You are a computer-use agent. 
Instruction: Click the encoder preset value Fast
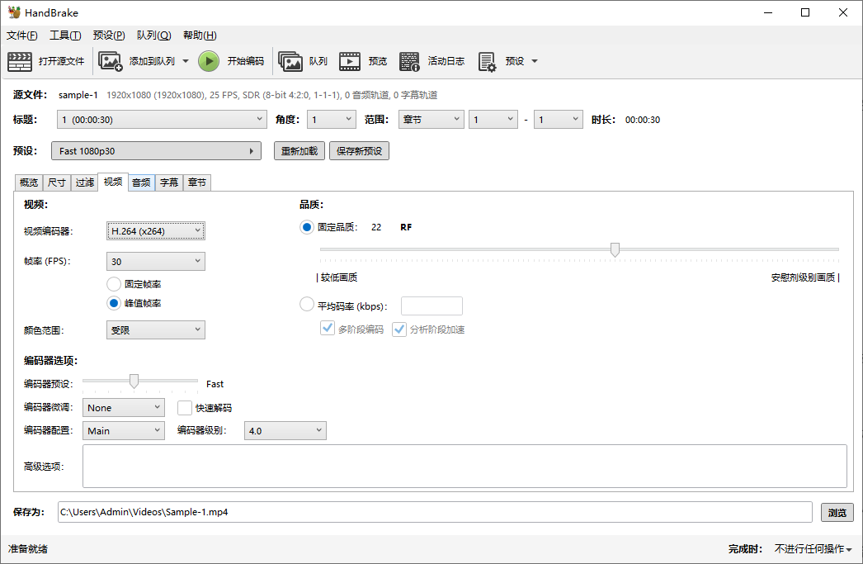tap(215, 384)
